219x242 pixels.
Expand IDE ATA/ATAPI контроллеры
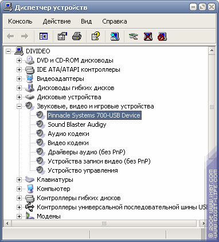pyautogui.click(x=19, y=69)
